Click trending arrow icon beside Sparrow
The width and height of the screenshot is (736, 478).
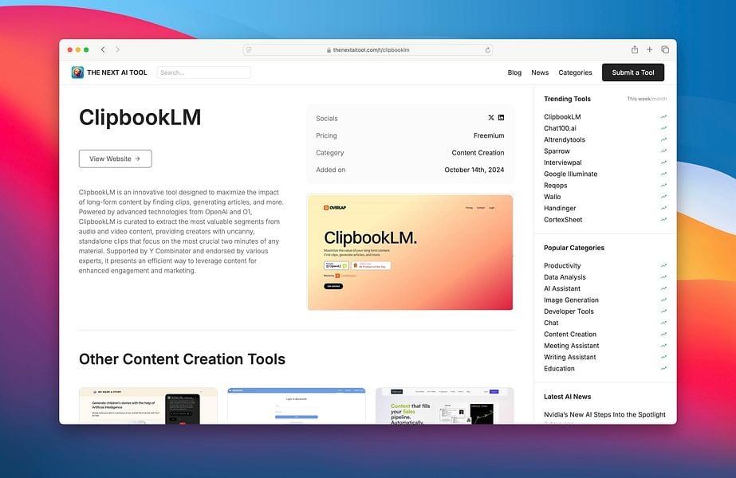663,151
